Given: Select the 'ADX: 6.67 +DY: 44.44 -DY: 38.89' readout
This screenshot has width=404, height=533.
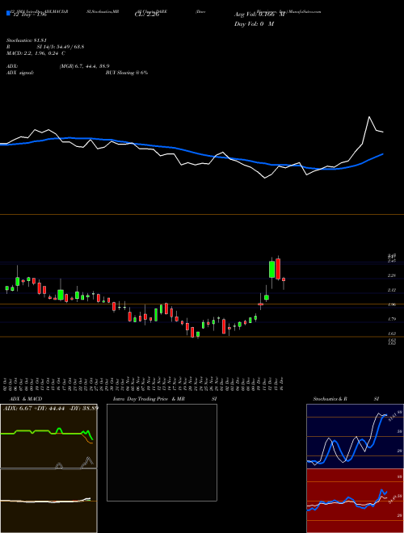Looking at the screenshot, I should 51,408.
